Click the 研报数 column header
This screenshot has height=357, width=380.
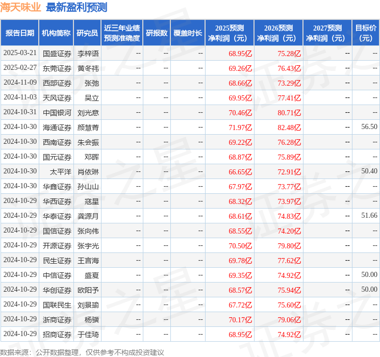pyautogui.click(x=156, y=33)
